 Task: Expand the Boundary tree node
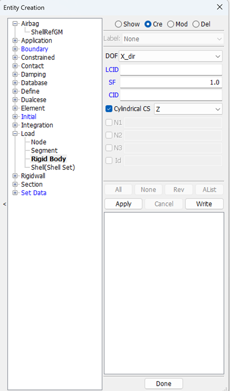[x=15, y=49]
